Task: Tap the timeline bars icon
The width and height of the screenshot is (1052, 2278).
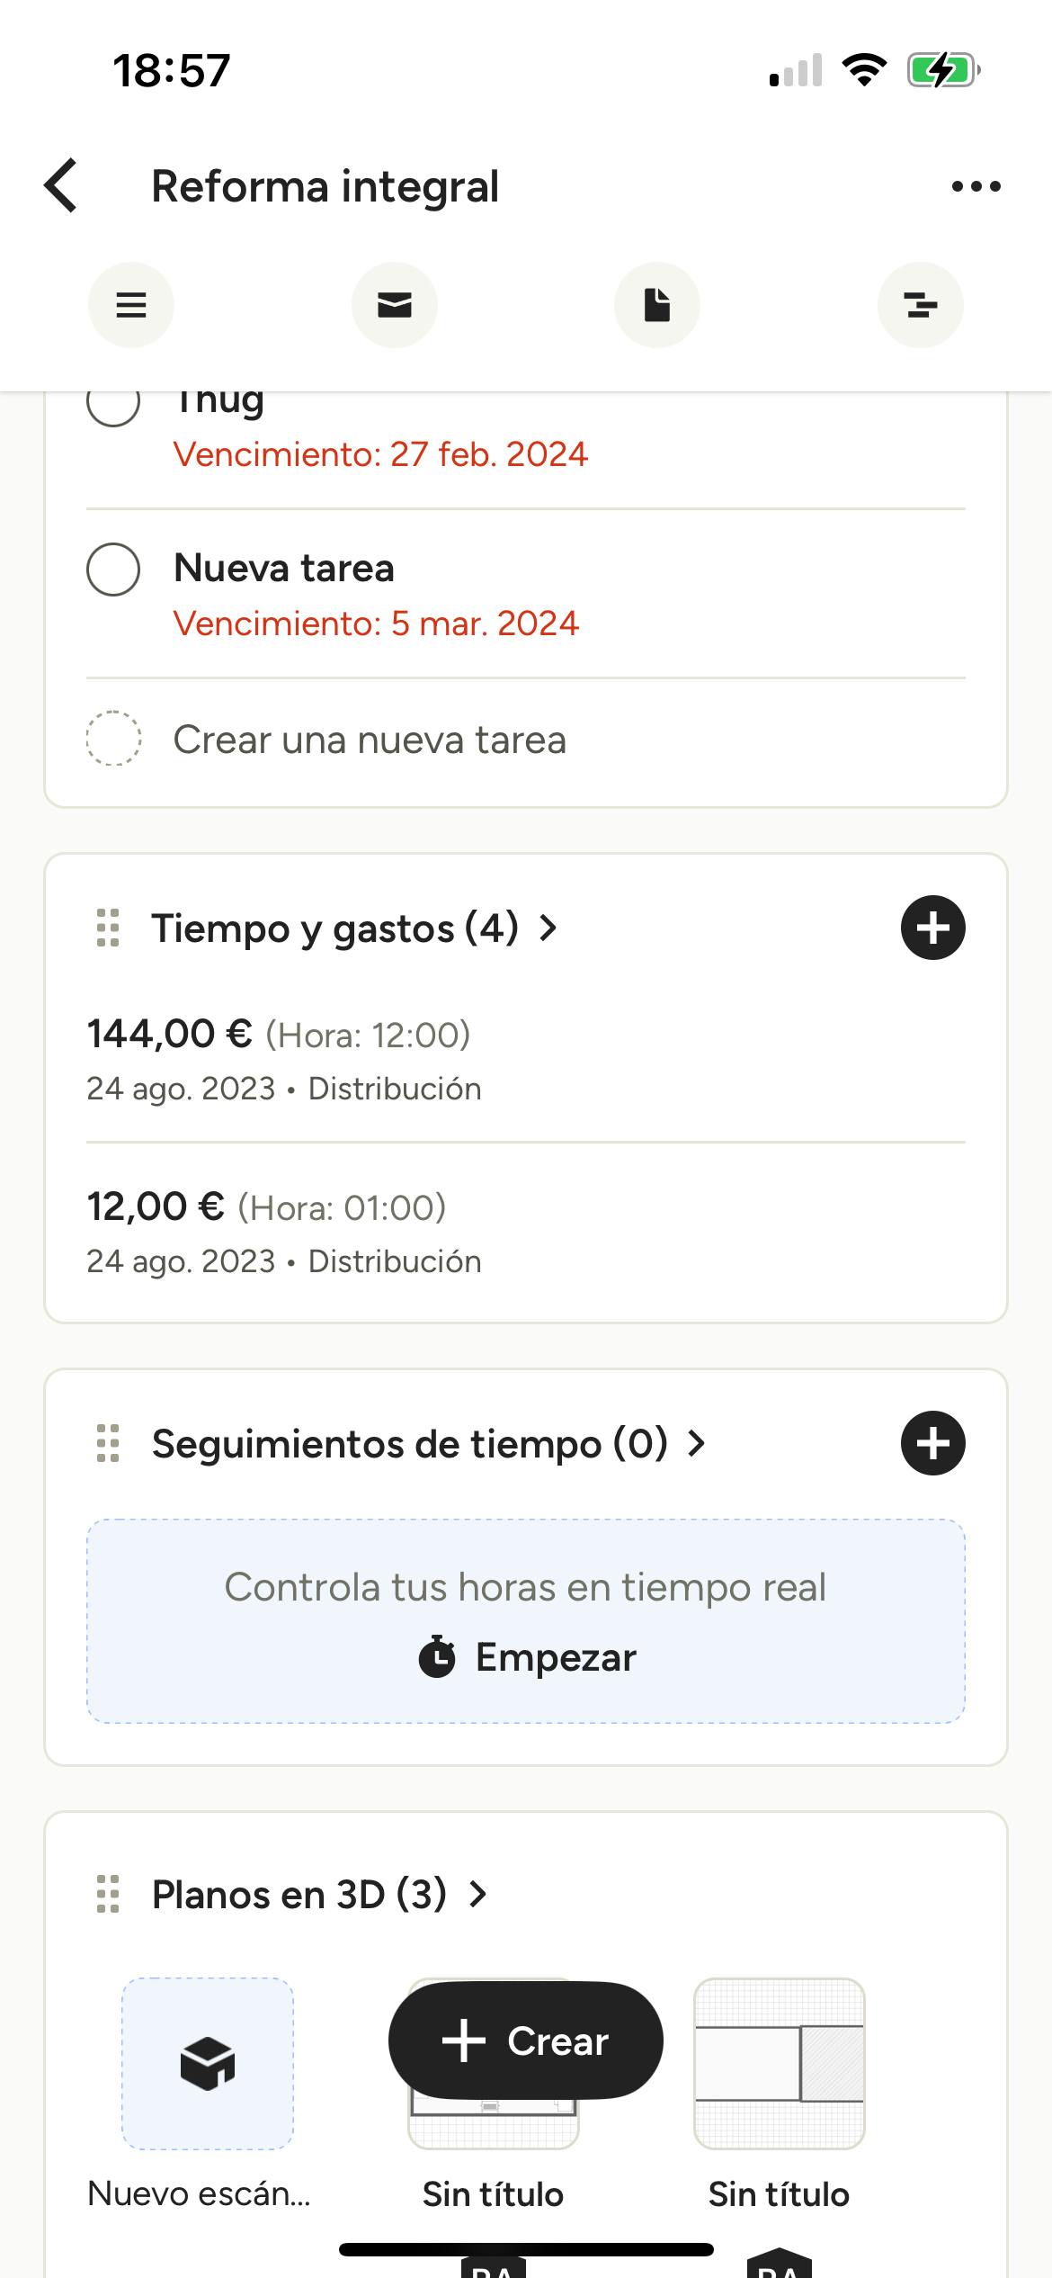Action: tap(921, 305)
